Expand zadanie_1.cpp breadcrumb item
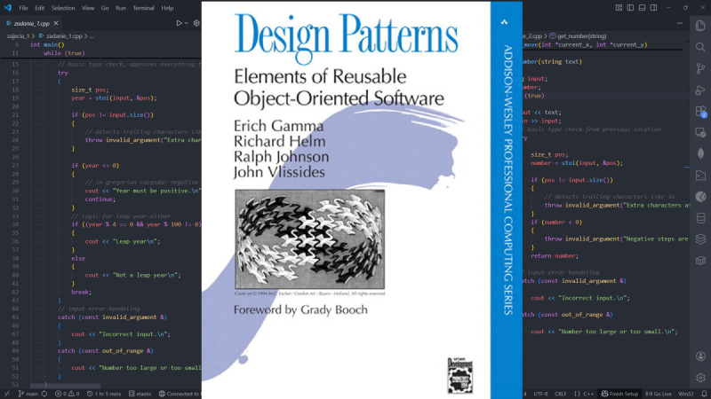This screenshot has height=399, width=711. [x=64, y=35]
